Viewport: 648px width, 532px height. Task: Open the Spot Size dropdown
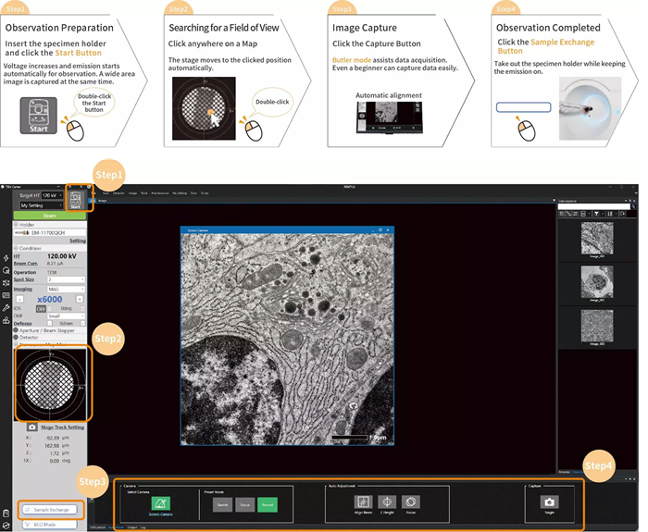tap(66, 279)
